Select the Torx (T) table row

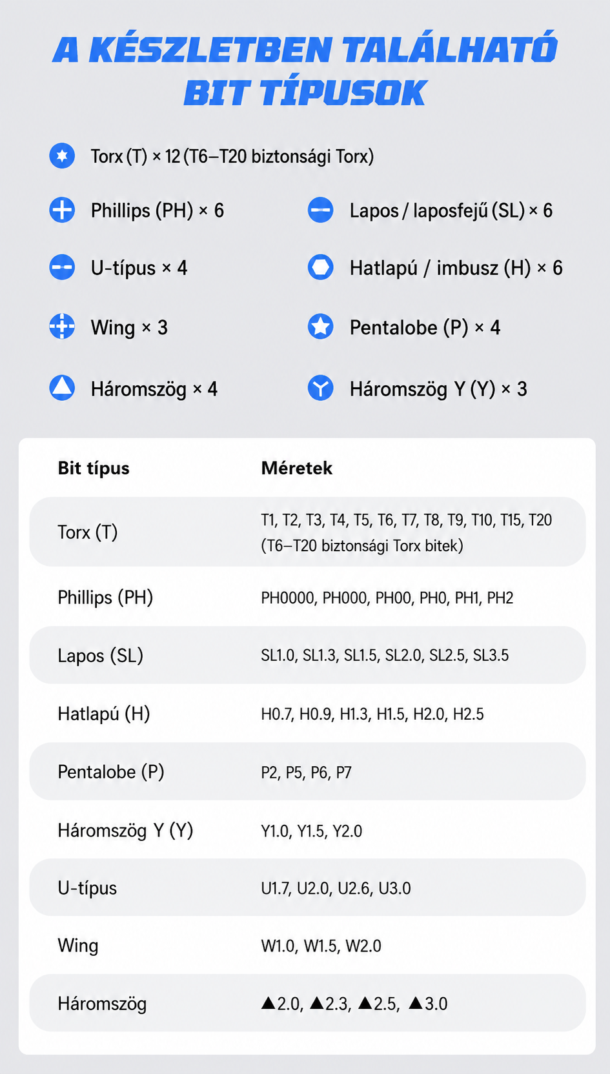pyautogui.click(x=307, y=532)
